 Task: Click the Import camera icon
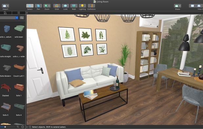(x=4, y=6)
